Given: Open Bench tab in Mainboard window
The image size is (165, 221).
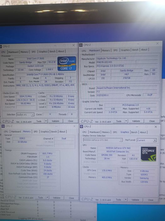Looking at the screenshot, I should pos(135,50).
